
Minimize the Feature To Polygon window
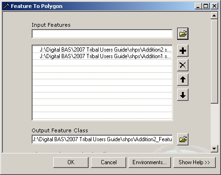[x=198, y=6]
